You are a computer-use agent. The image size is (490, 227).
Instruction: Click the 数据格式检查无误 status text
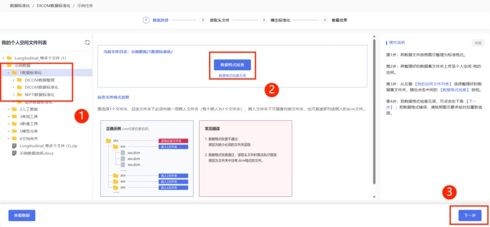click(232, 75)
